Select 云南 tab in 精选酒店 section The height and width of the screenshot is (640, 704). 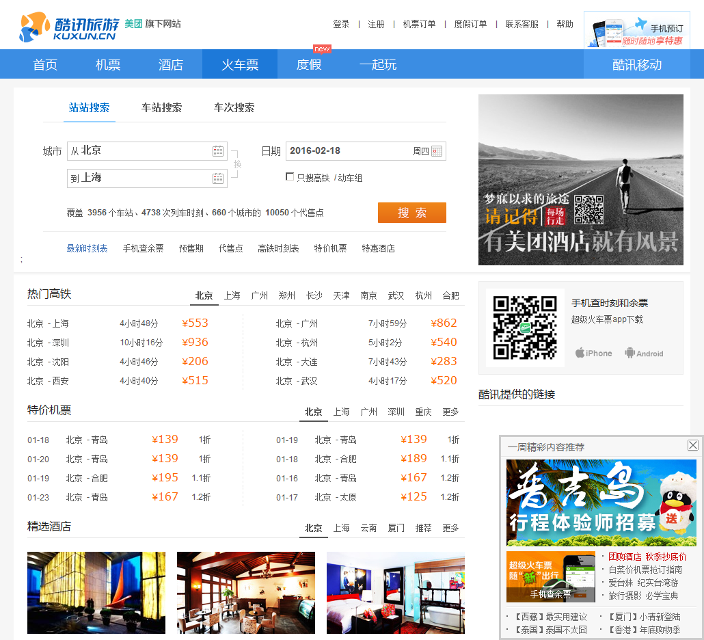click(368, 528)
